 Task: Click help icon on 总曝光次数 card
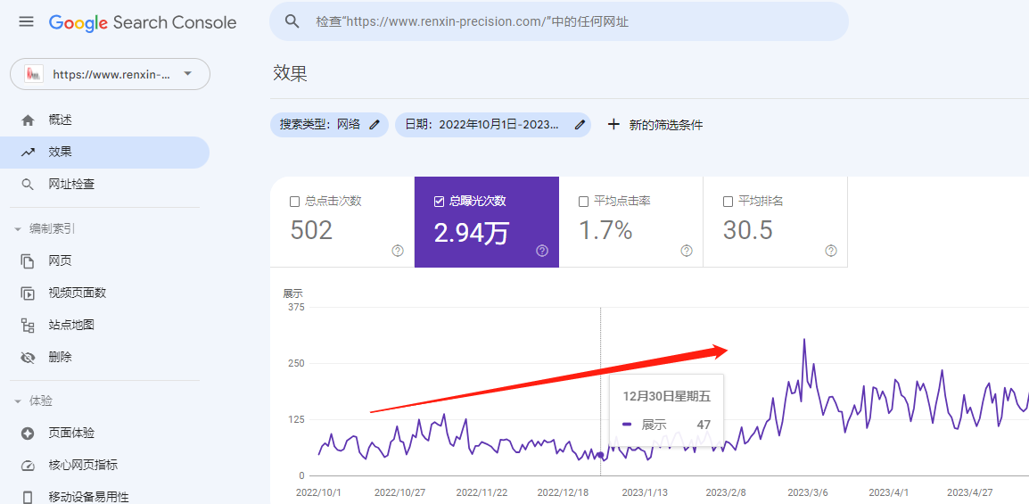coord(542,251)
